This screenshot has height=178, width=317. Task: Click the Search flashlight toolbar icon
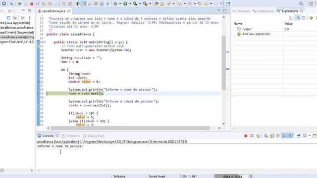point(169,3)
